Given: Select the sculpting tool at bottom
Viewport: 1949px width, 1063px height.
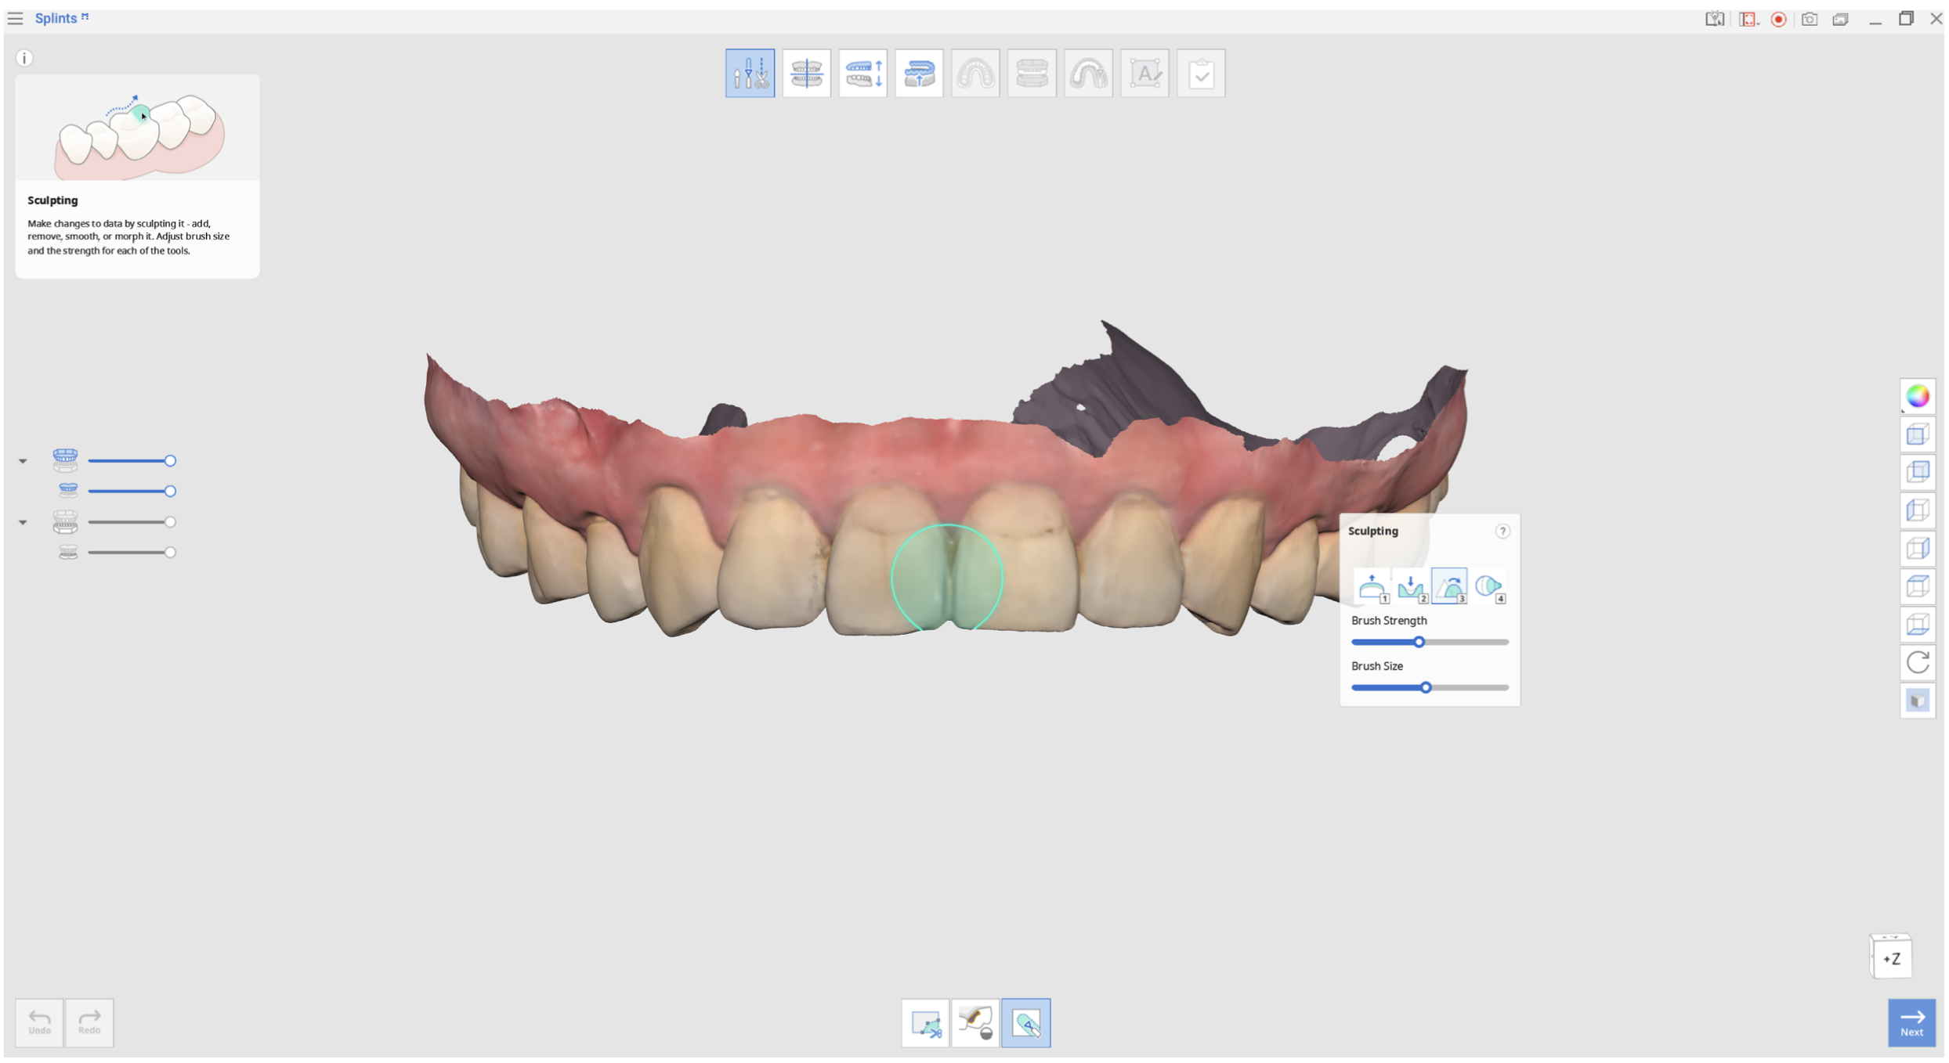Looking at the screenshot, I should pyautogui.click(x=1025, y=1022).
